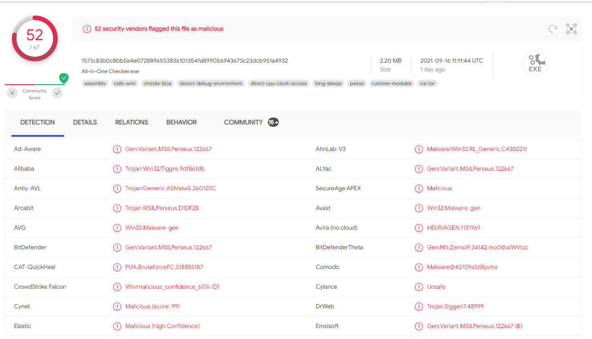This screenshot has width=592, height=339.
Task: Vote malicious with the X button
Action: click(x=13, y=93)
